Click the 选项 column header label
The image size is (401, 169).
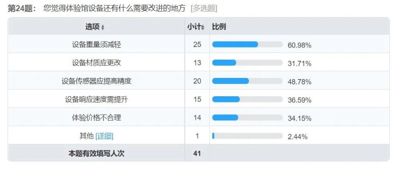[x=92, y=27]
